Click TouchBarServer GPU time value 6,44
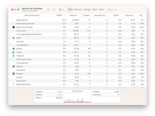Image resolution: width=155 pixels, height=116 pixels. click(133, 45)
